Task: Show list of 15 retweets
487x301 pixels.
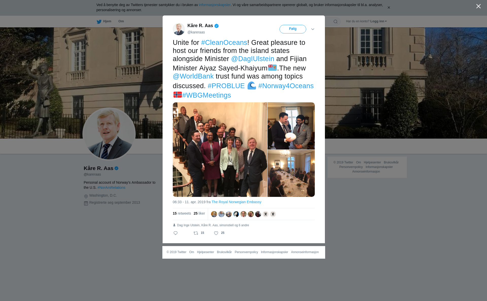Action: [182, 213]
